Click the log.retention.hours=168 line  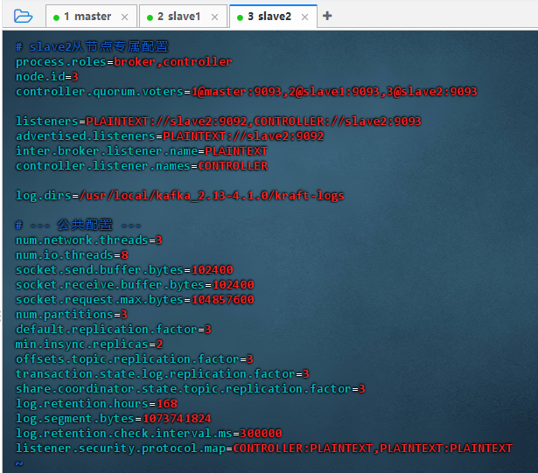tap(96, 404)
